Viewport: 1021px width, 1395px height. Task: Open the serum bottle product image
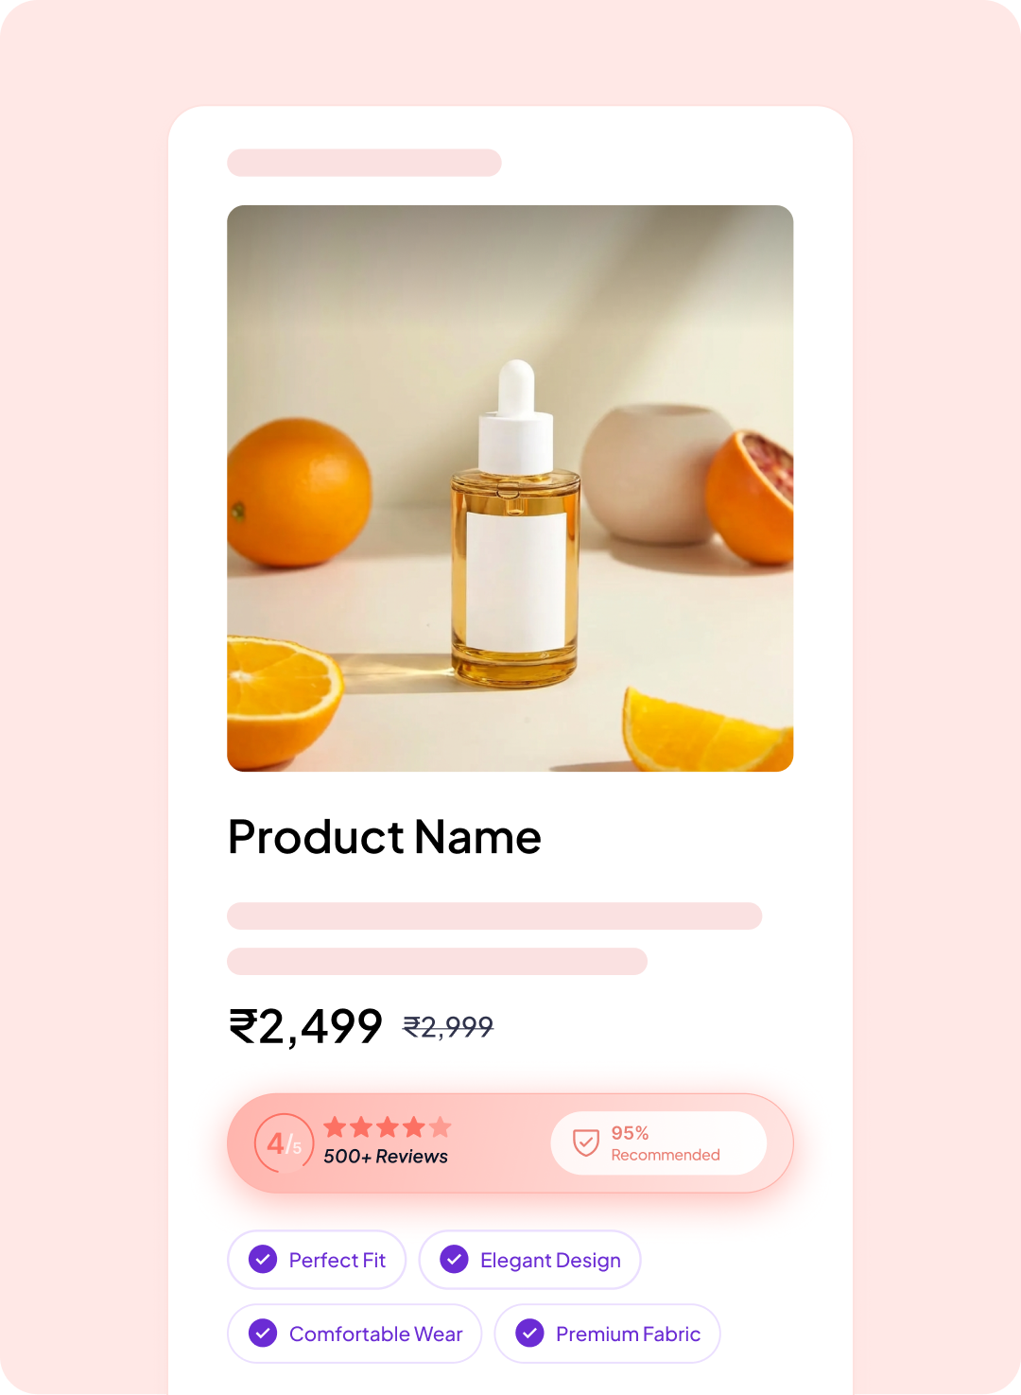click(x=510, y=488)
